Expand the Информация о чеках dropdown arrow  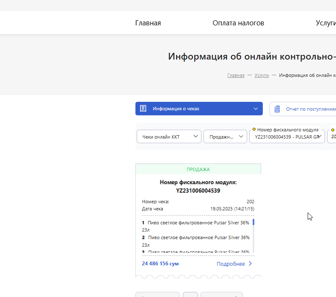coord(256,109)
